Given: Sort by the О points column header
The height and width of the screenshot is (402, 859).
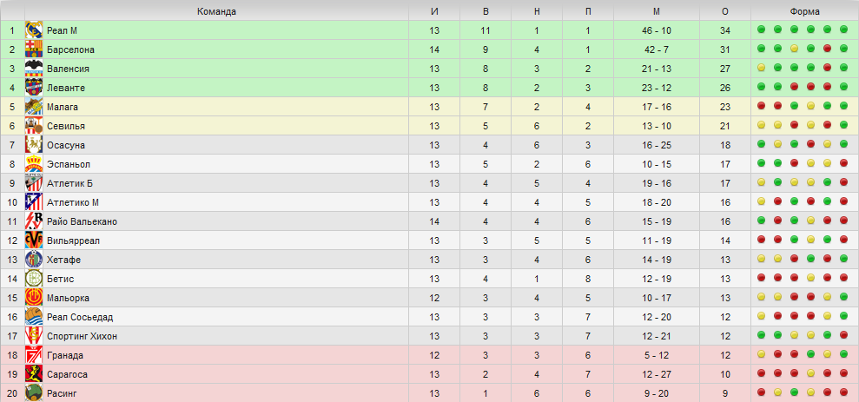Looking at the screenshot, I should click(x=724, y=11).
